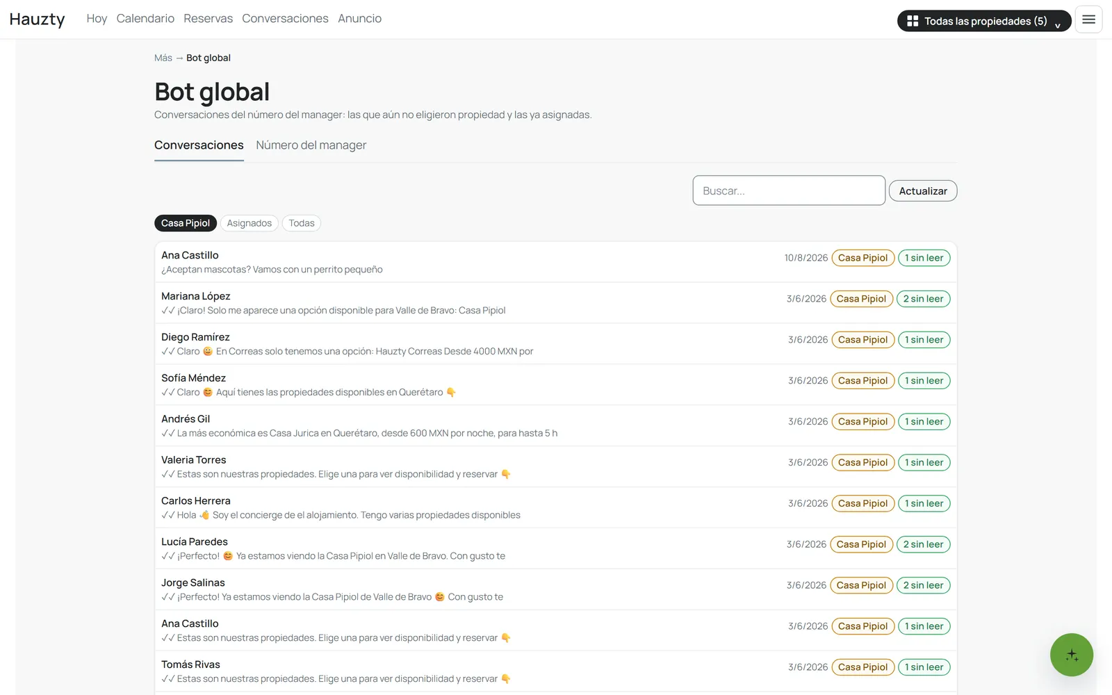1112x695 pixels.
Task: Open Valeria Torres's conversation
Action: [x=555, y=467]
